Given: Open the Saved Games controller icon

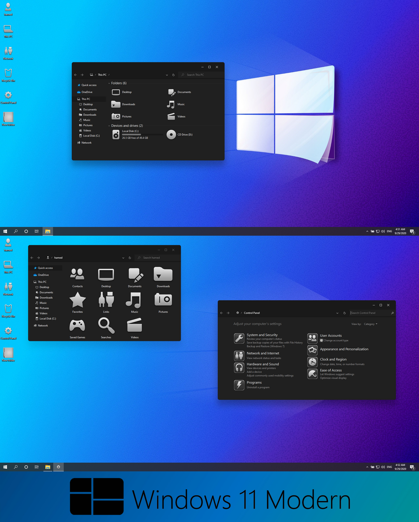Looking at the screenshot, I should click(77, 328).
